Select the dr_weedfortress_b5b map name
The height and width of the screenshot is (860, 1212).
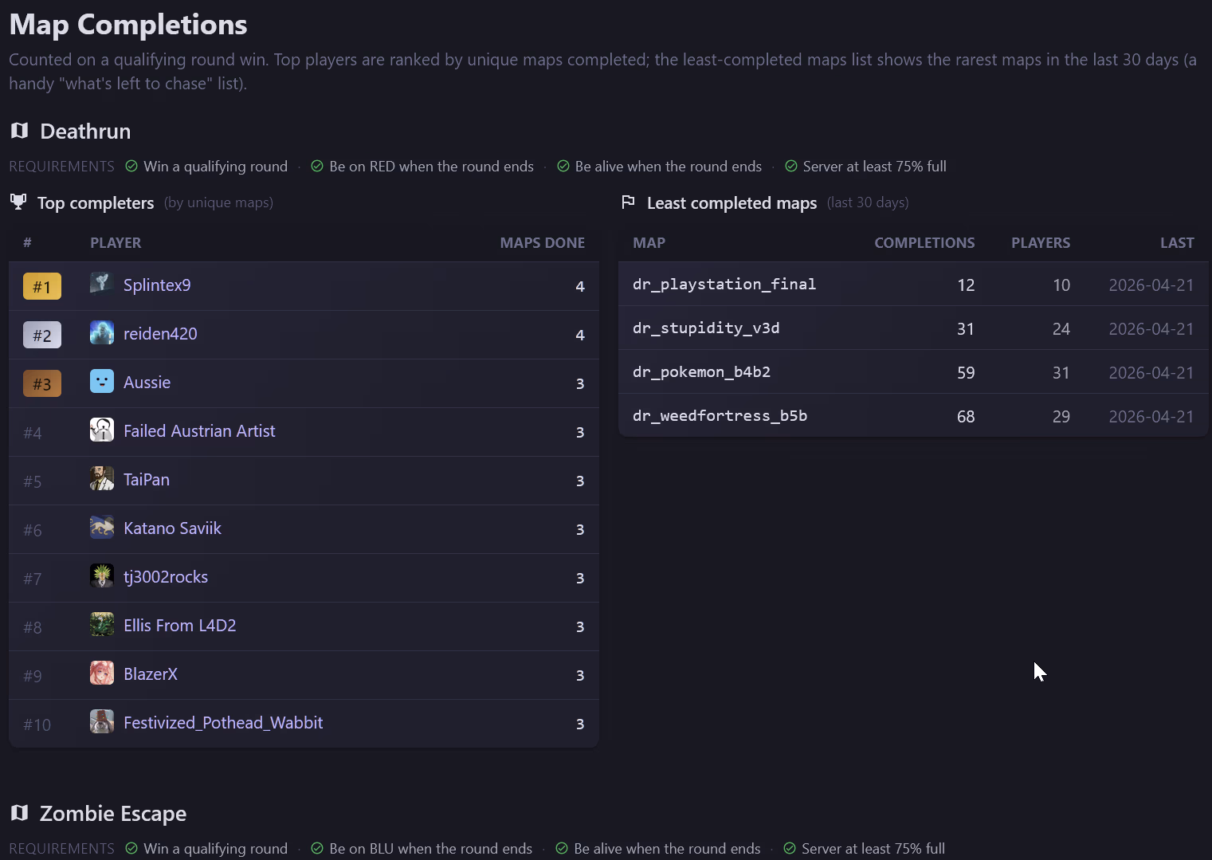pos(720,415)
